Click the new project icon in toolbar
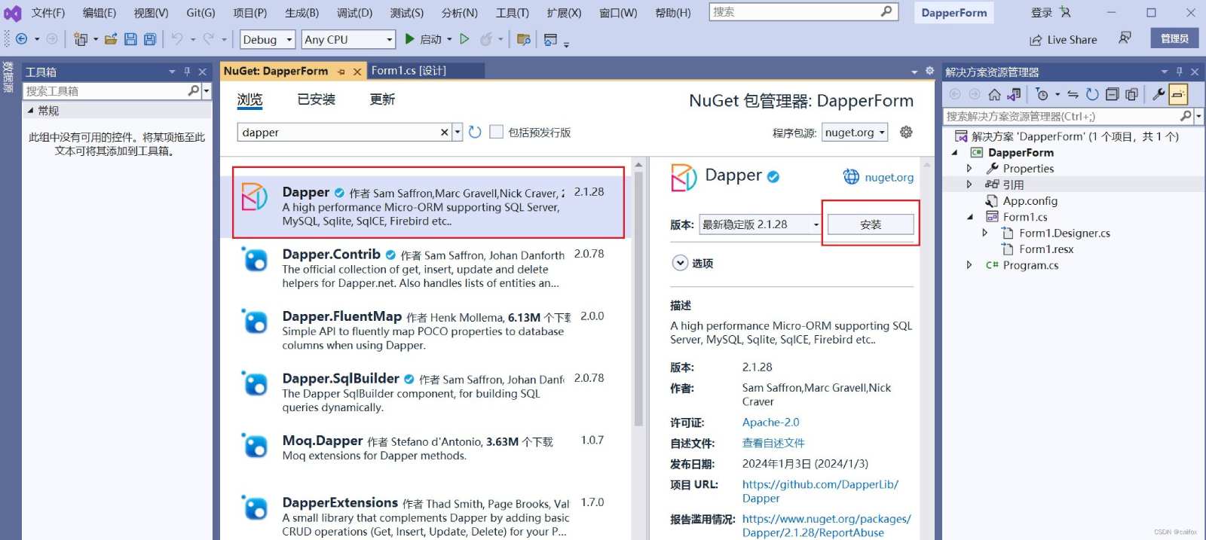Image resolution: width=1206 pixels, height=540 pixels. pyautogui.click(x=81, y=39)
